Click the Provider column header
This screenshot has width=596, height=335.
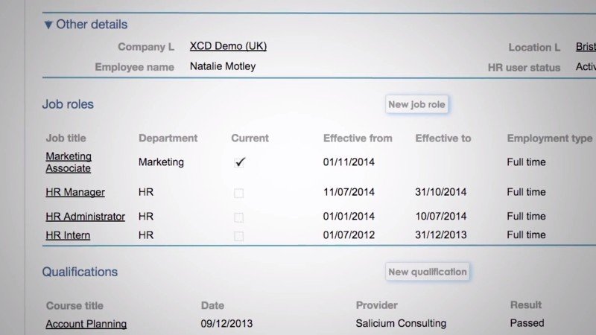[377, 305]
